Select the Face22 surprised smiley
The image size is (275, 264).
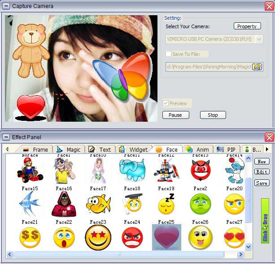pyautogui.click(x=64, y=238)
